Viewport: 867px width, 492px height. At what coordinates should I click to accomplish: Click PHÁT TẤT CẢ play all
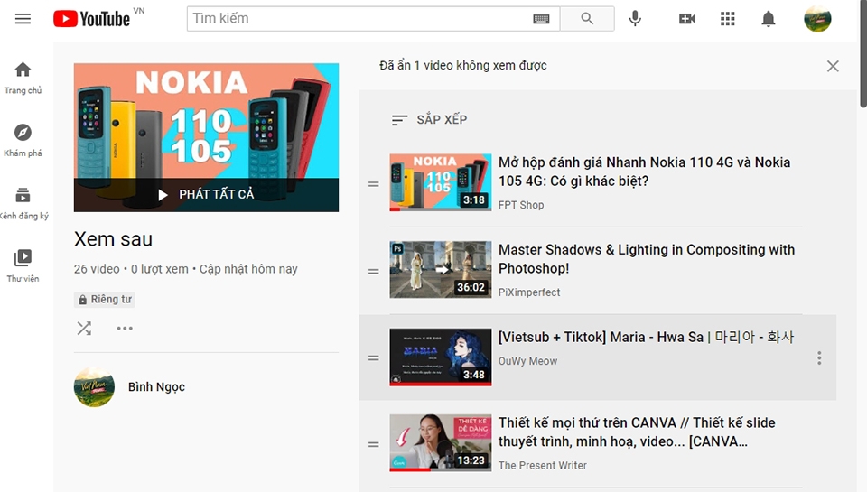pyautogui.click(x=206, y=195)
